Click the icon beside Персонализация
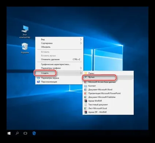The image size is (155, 143). (x=38, y=82)
